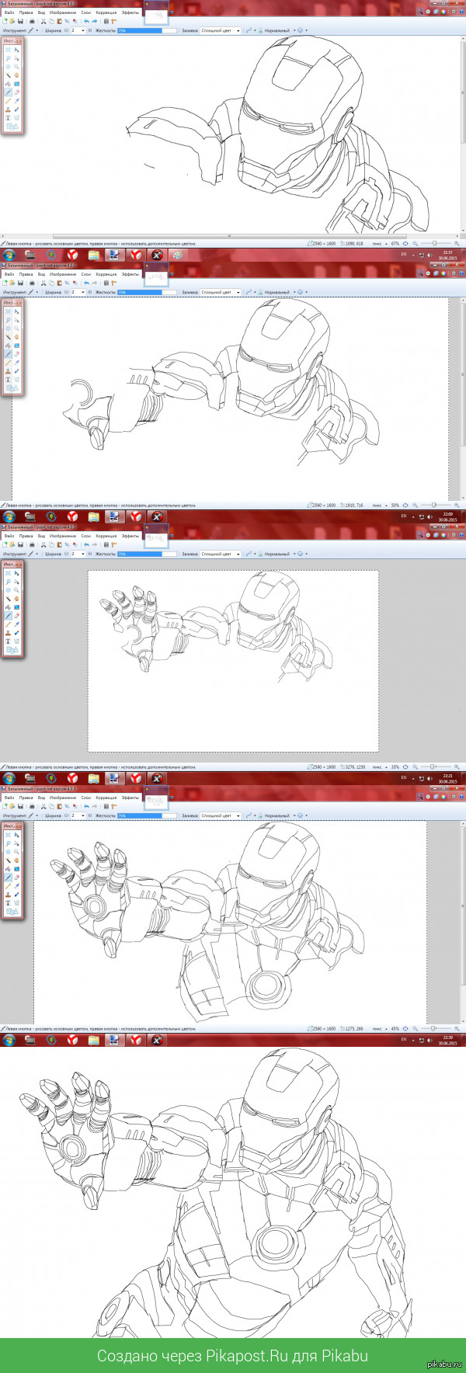Viewport: 466px width, 1373px height.
Task: Select the Text tool in the topmost tools panel
Action: 9,118
